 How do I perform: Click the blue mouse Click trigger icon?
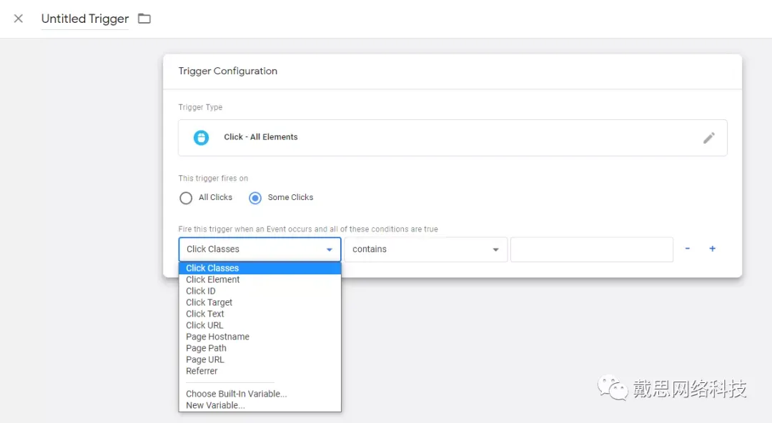pyautogui.click(x=201, y=137)
